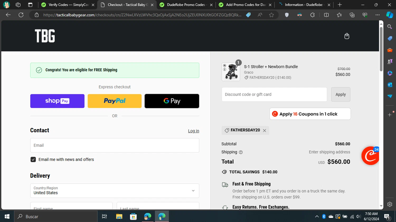396x222 pixels.
Task: Open Windows Start menu
Action: click(7, 216)
